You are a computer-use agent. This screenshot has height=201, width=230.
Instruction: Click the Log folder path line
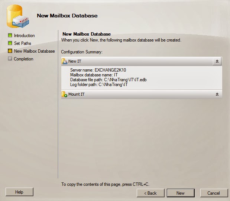tap(99, 85)
